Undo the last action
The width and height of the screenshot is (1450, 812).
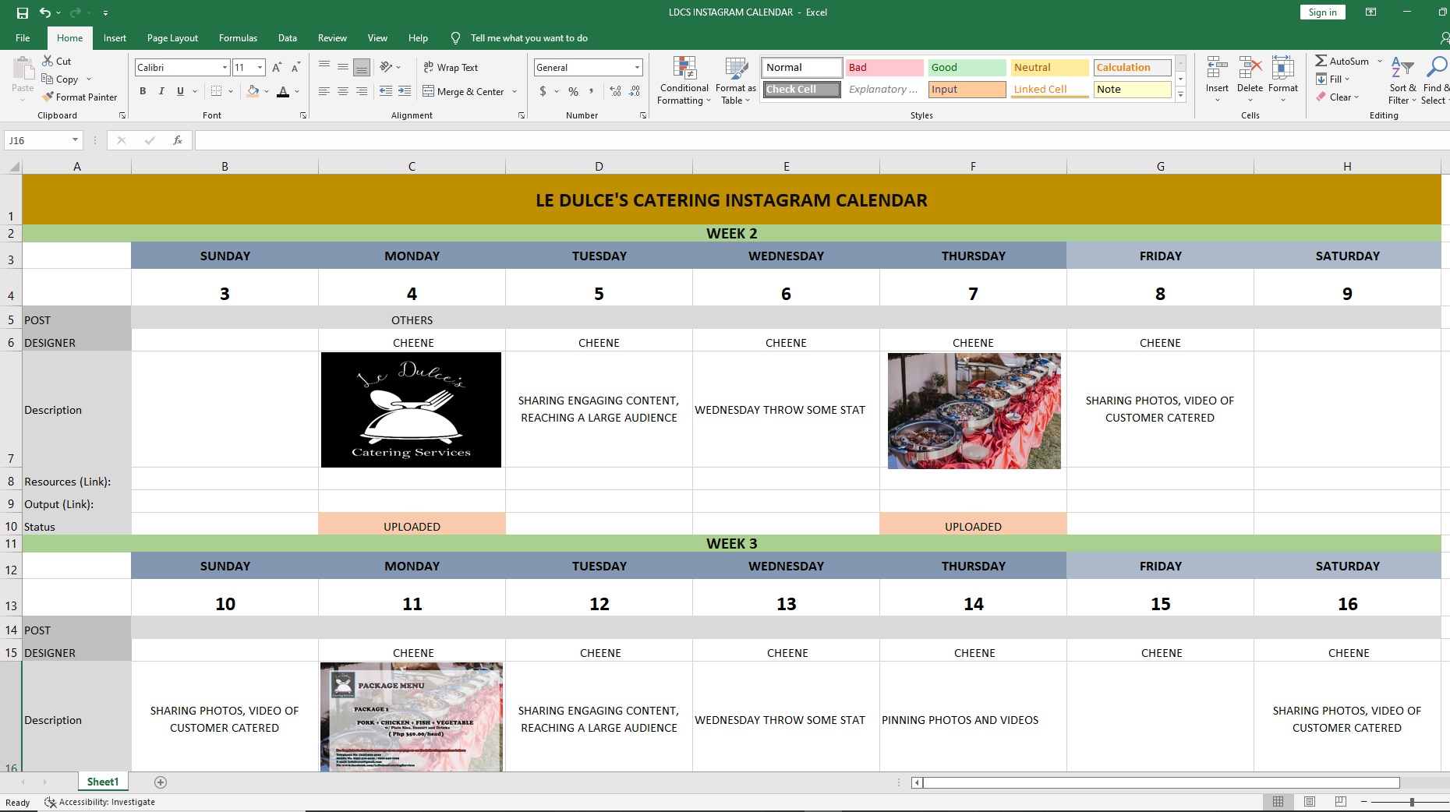pyautogui.click(x=45, y=12)
